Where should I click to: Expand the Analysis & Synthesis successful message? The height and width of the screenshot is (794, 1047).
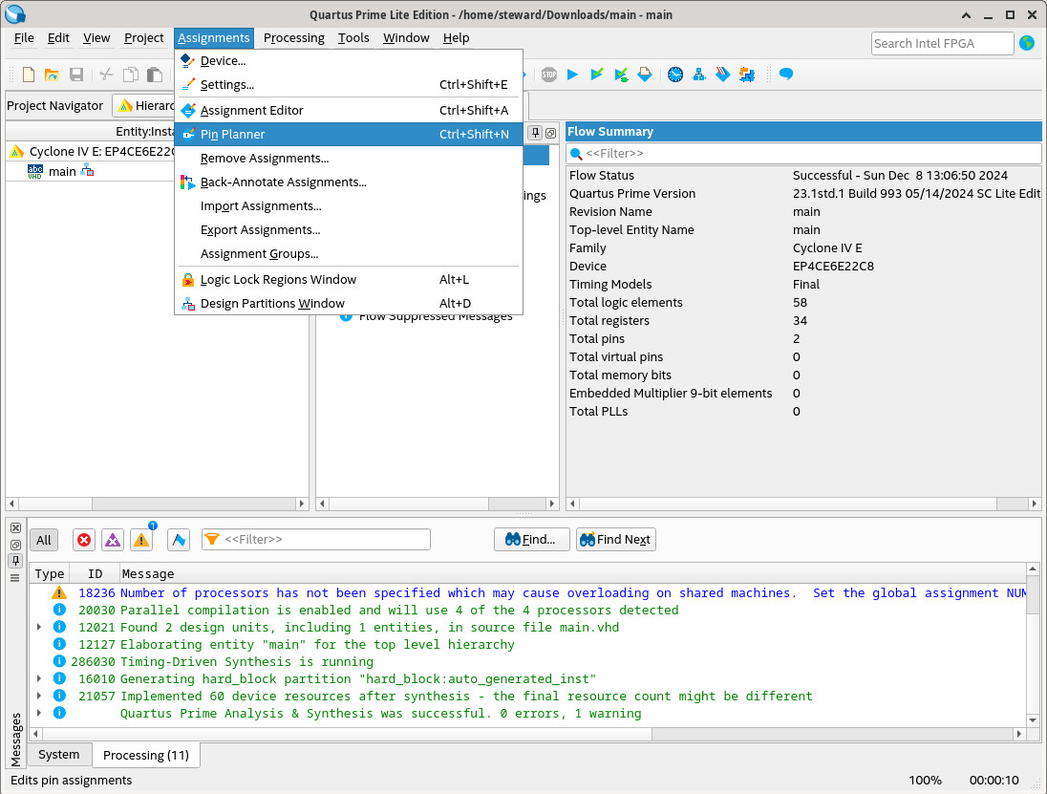coord(39,713)
